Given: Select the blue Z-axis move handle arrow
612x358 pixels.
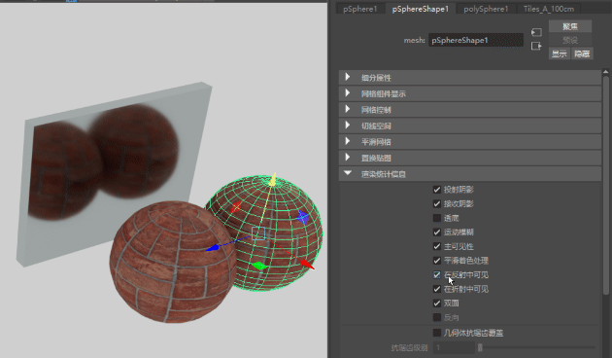Looking at the screenshot, I should (x=213, y=247).
